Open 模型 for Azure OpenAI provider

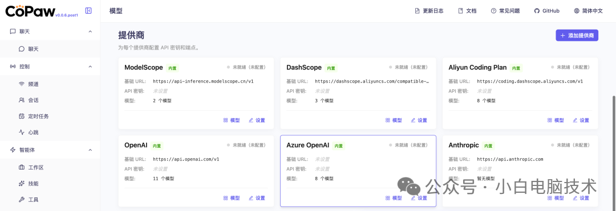(394, 198)
